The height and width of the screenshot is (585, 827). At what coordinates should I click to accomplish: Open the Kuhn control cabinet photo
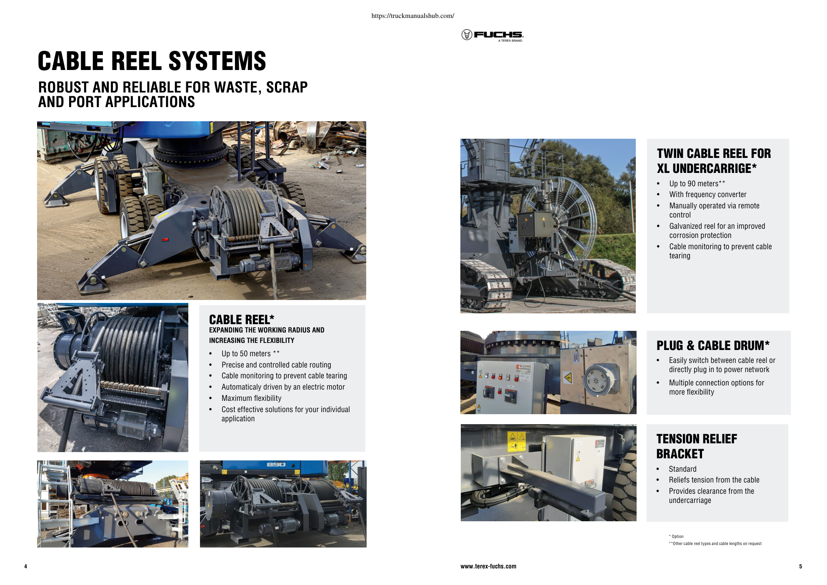(x=510, y=372)
